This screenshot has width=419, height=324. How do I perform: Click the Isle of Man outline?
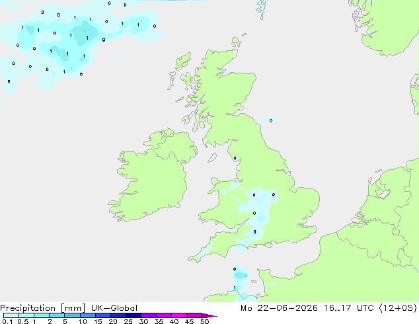coord(212,158)
